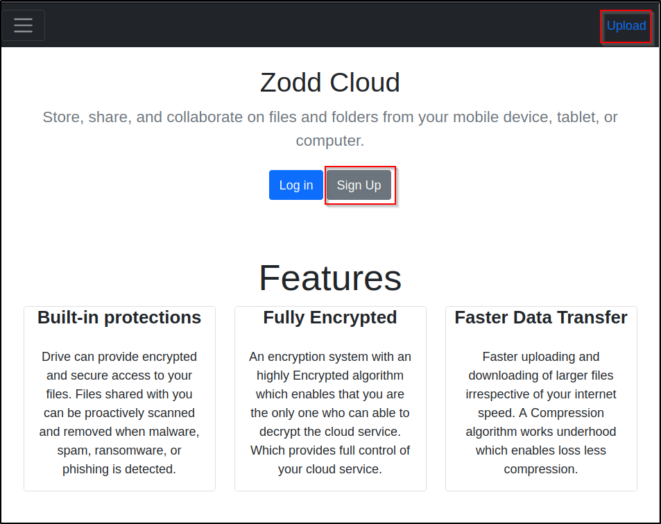Screen dimensions: 661x524
Task: Open the Built-in protections card title
Action: 119,317
